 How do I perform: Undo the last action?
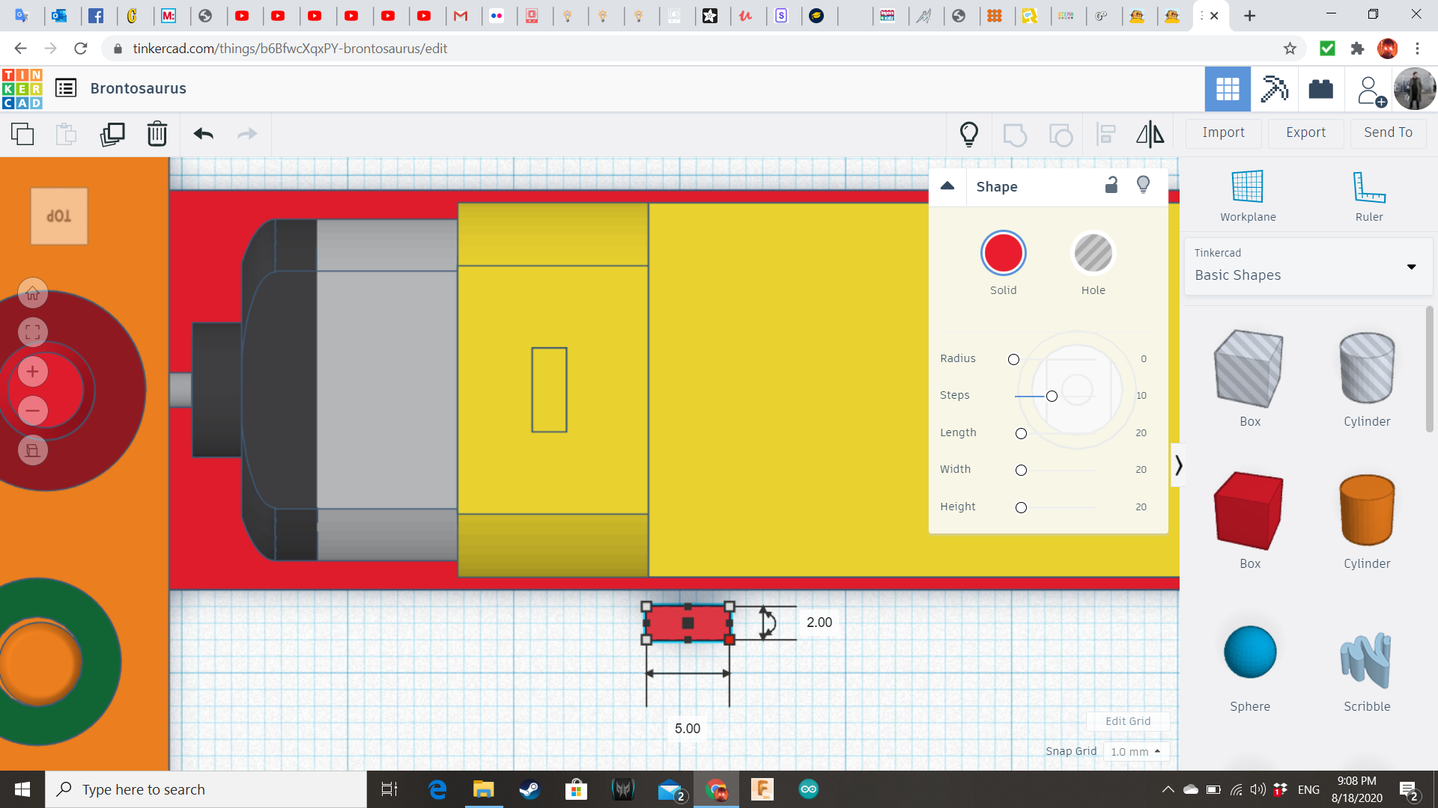204,134
